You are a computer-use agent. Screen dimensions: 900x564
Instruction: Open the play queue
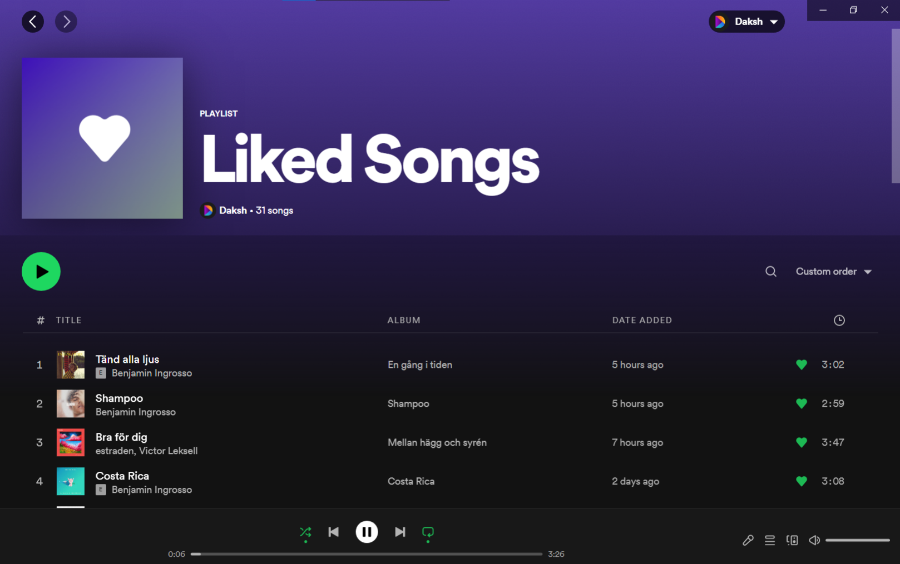[770, 540]
